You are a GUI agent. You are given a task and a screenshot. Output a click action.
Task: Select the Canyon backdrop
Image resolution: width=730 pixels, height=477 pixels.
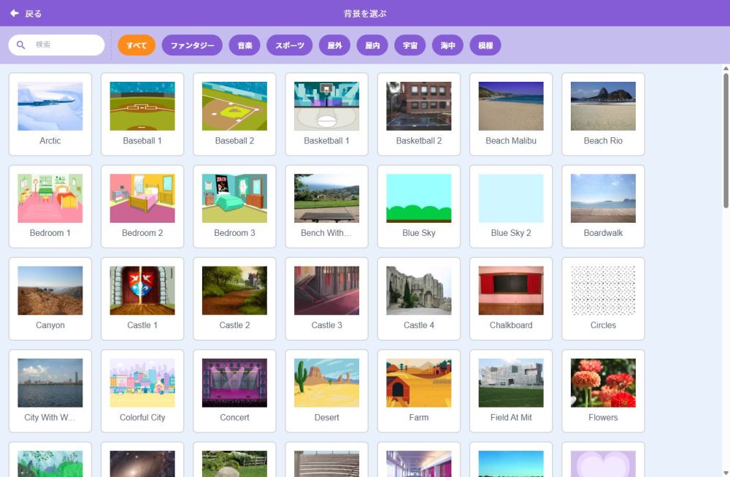pos(50,299)
